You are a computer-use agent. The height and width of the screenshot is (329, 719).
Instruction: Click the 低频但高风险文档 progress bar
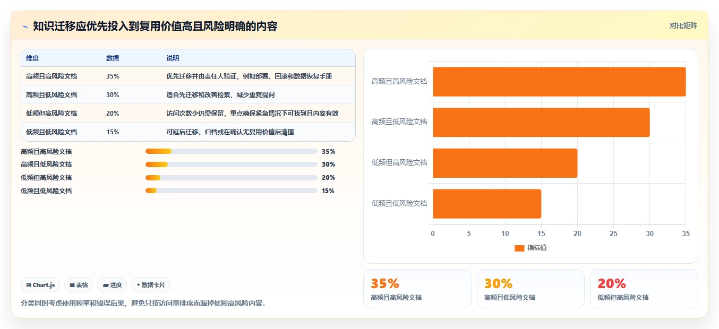pyautogui.click(x=231, y=178)
